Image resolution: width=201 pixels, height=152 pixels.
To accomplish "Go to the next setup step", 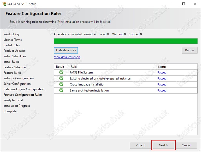I will (x=163, y=145).
